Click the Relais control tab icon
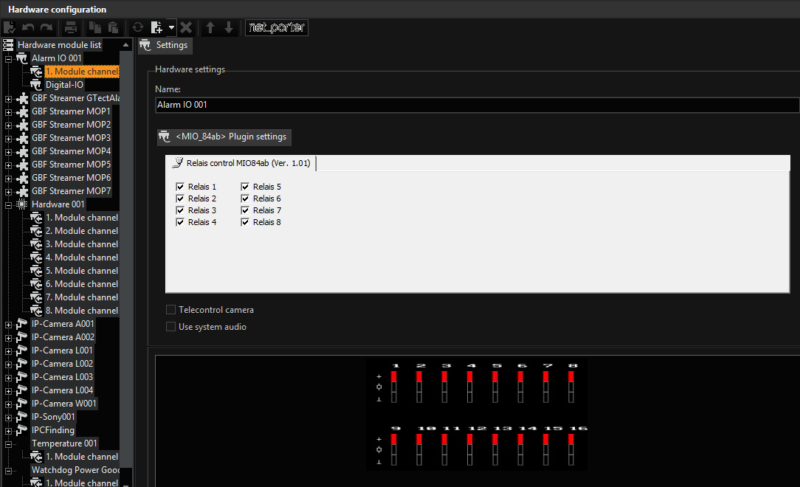Image resolution: width=800 pixels, height=487 pixels. click(x=178, y=163)
